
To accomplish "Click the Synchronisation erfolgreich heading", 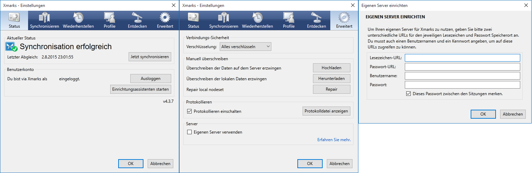I will 66,47.
